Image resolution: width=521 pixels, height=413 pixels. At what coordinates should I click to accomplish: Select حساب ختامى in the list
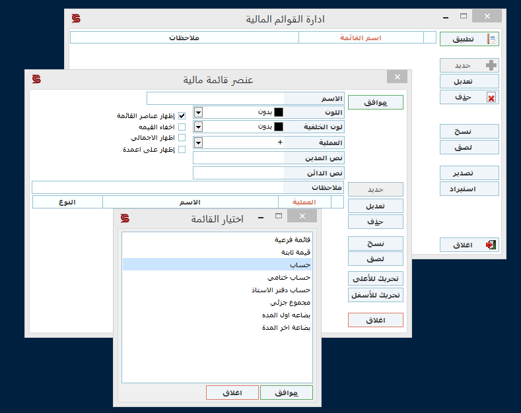tap(217, 277)
